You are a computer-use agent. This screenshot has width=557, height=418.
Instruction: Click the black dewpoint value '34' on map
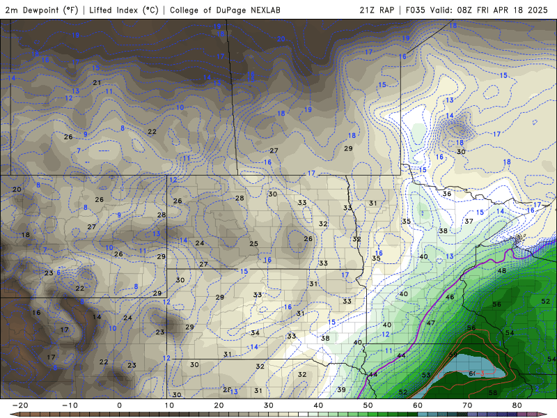pos(255,333)
